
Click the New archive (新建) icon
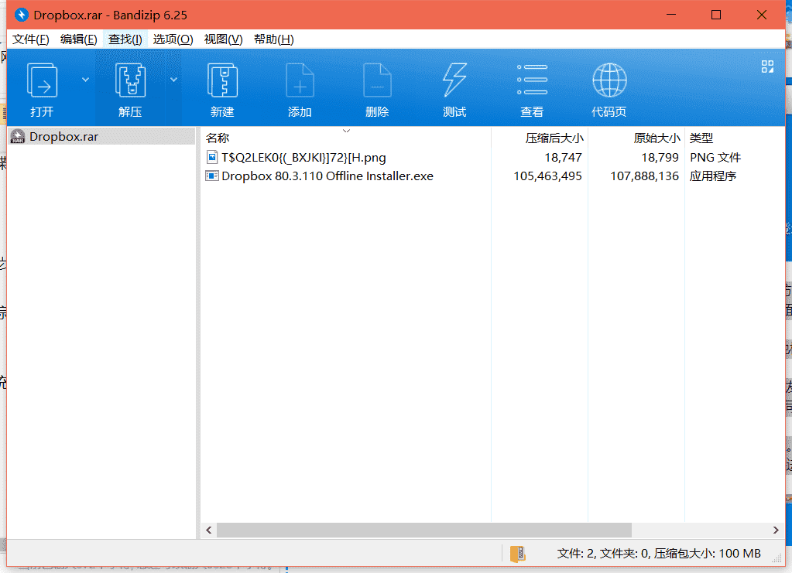tap(222, 80)
